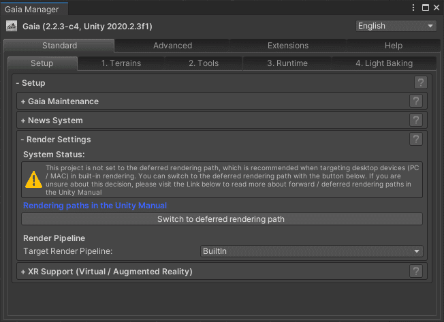Image resolution: width=444 pixels, height=322 pixels.
Task: Switch to the Standard tab
Action: (59, 46)
